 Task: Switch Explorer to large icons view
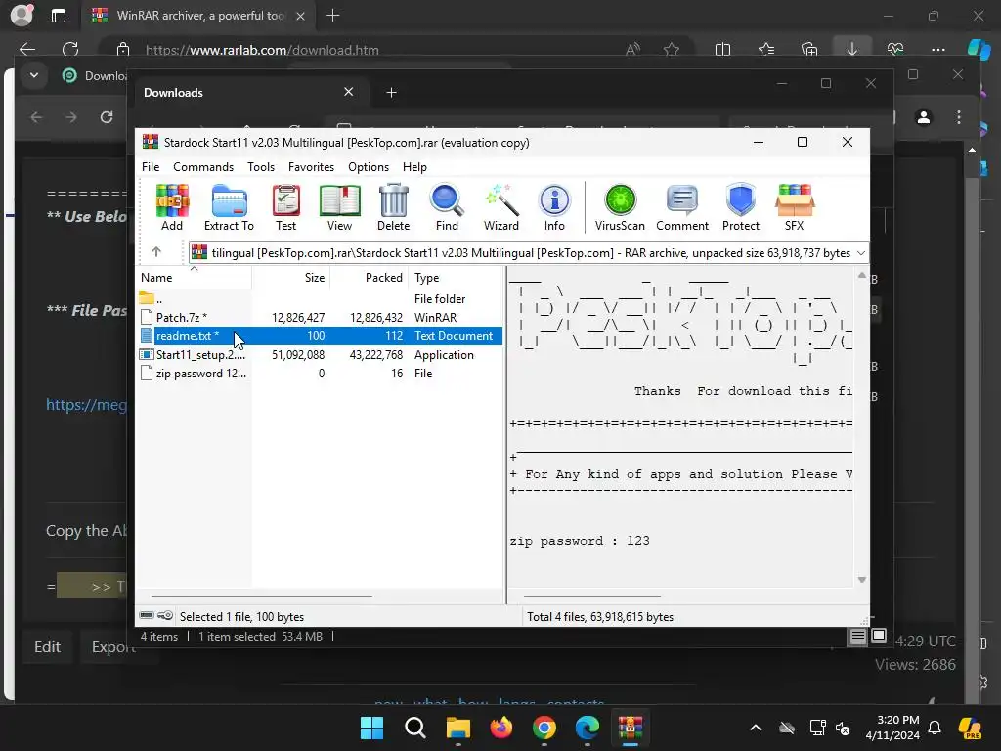879,636
